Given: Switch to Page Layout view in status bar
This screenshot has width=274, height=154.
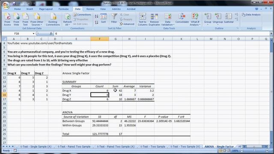Looking at the screenshot, I should tap(224, 151).
